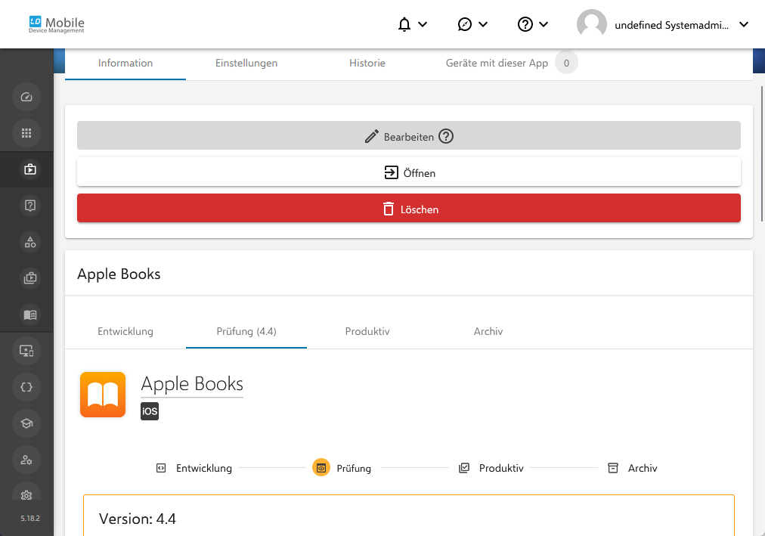Select the Prüfung (4.4) version tab
Viewport: 765px width, 536px height.
coord(246,332)
